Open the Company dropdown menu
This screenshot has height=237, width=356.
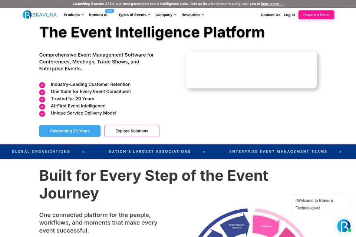point(166,15)
